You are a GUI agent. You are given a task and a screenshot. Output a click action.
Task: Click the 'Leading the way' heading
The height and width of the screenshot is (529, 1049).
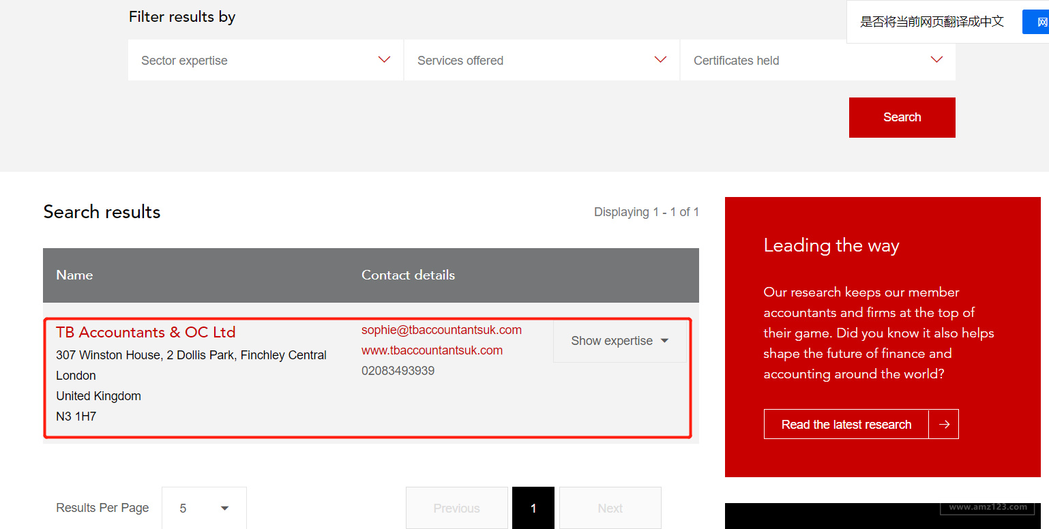[831, 245]
